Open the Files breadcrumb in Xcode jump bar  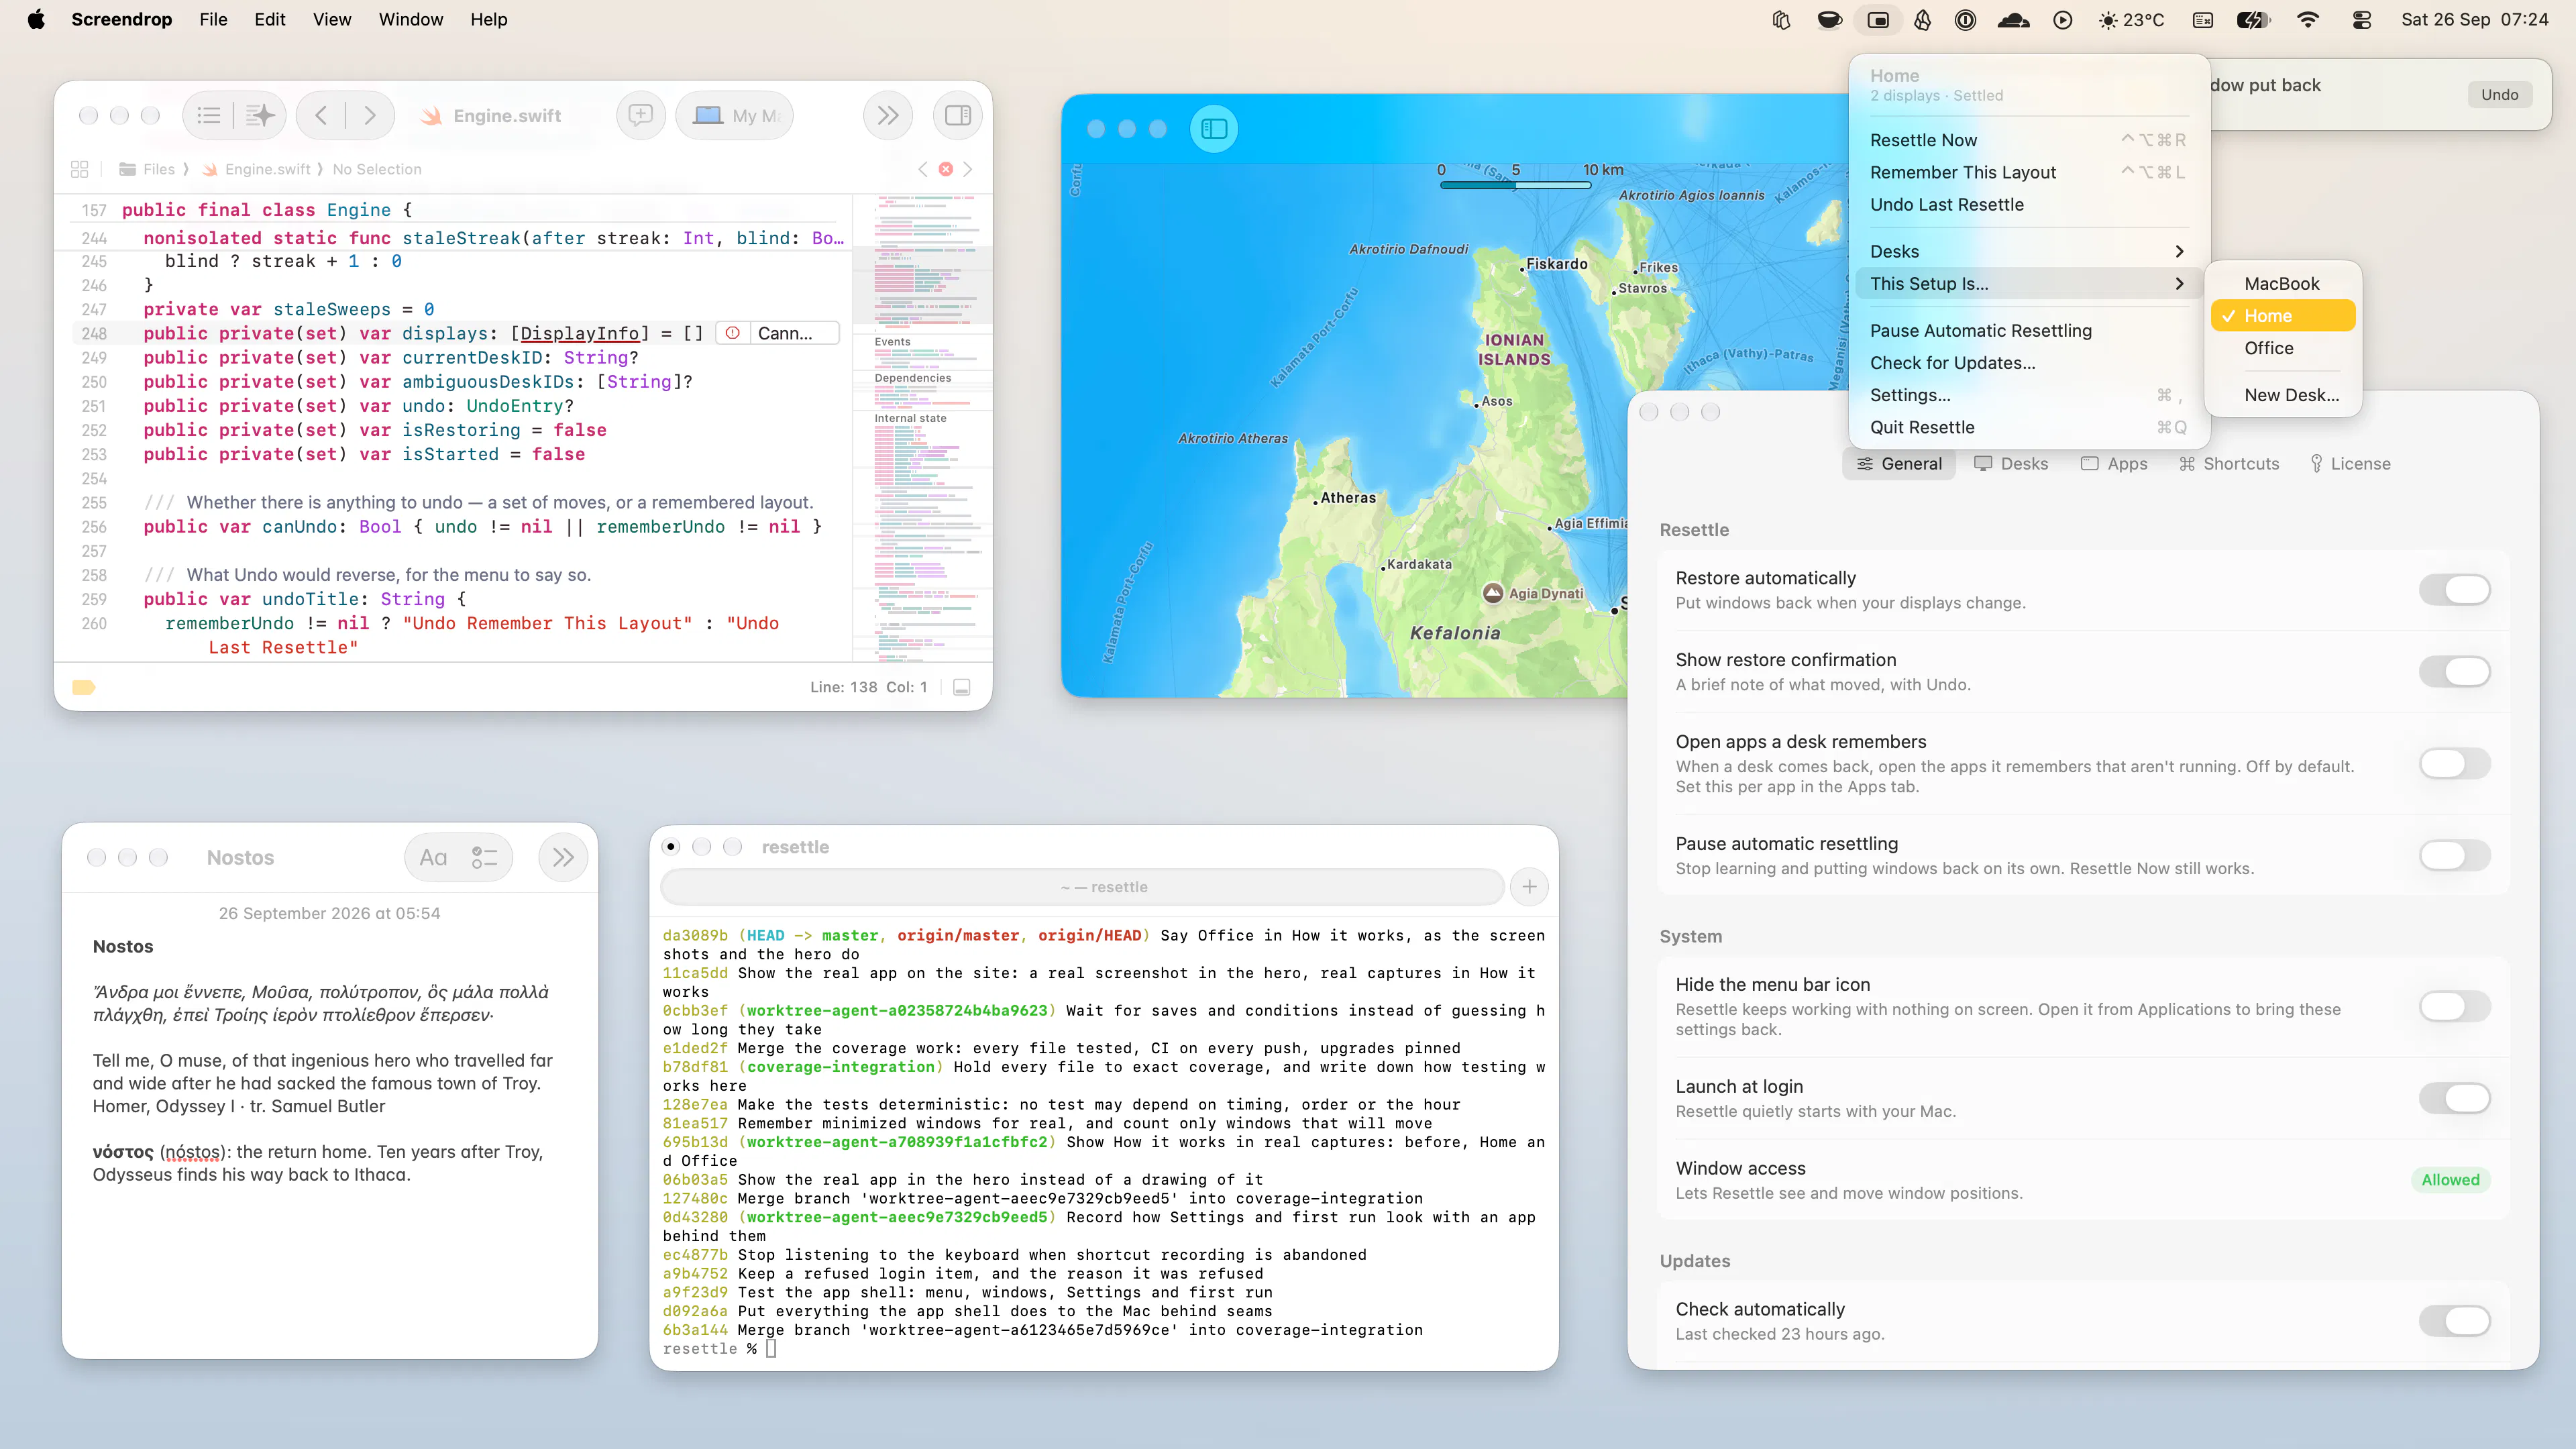pyautogui.click(x=148, y=169)
